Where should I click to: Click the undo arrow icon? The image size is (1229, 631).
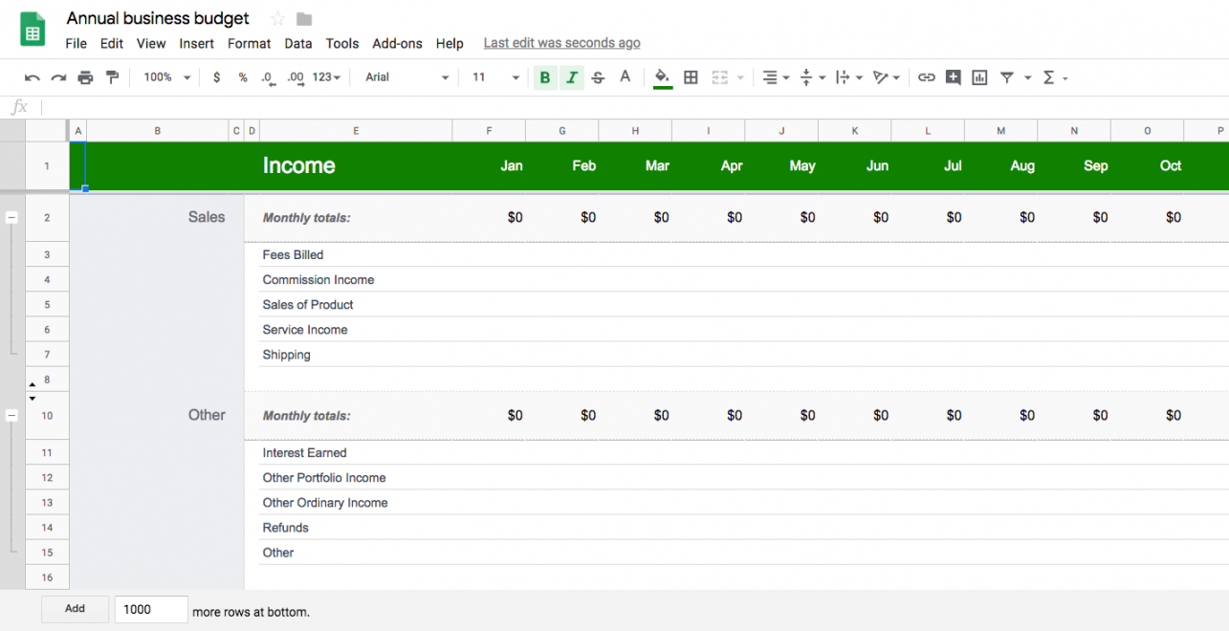33,77
